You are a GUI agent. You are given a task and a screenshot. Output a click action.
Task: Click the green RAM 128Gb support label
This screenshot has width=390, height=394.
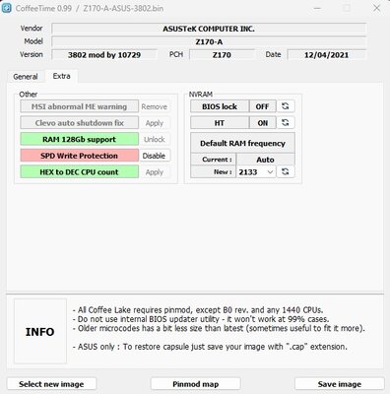tap(79, 139)
